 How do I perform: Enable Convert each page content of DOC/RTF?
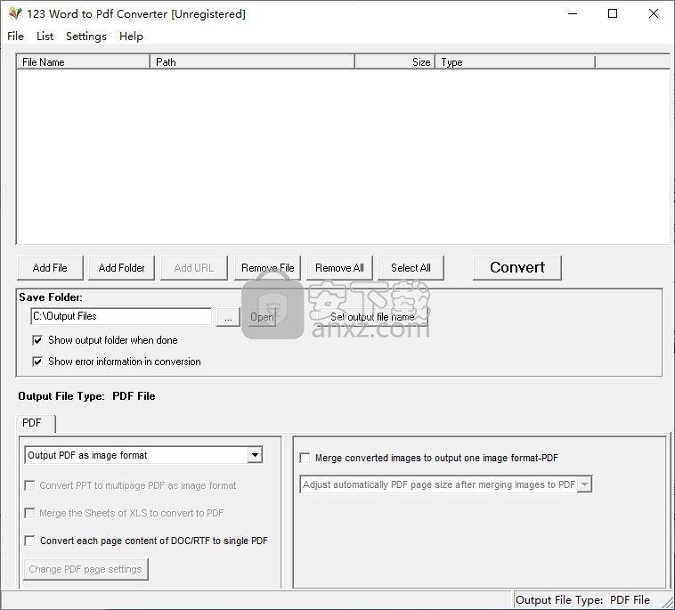(x=146, y=541)
